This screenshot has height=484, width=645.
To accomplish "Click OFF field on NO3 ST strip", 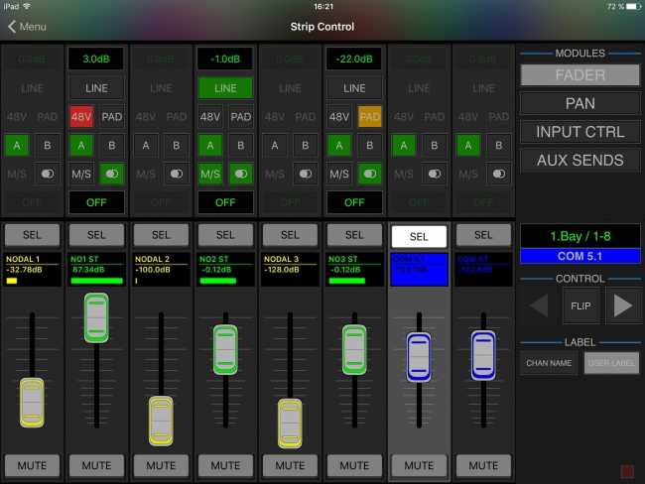I will point(354,202).
